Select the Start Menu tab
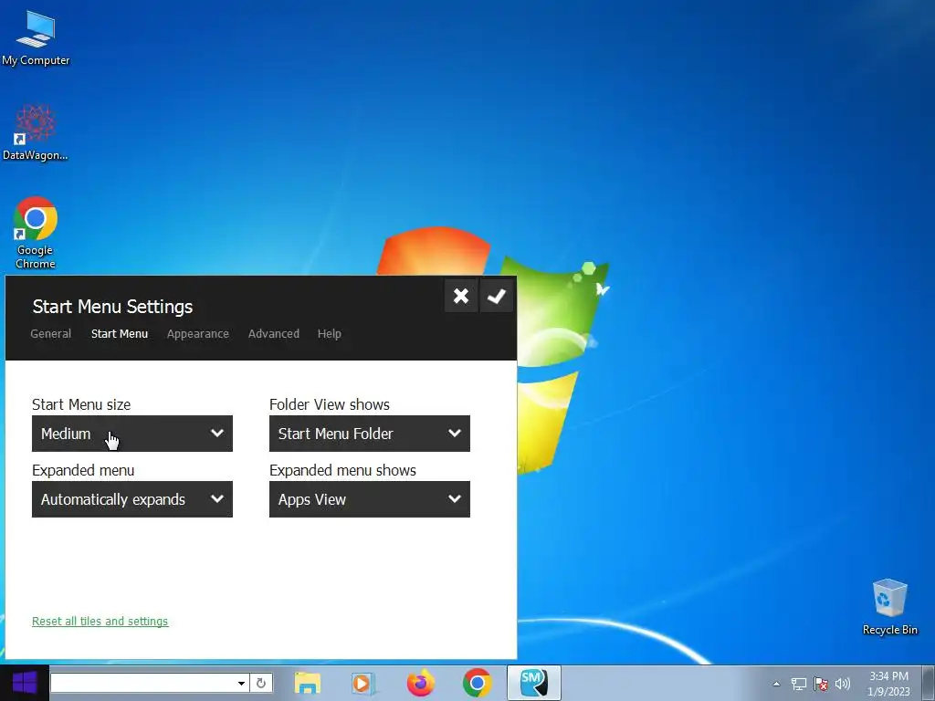The image size is (935, 701). point(120,334)
